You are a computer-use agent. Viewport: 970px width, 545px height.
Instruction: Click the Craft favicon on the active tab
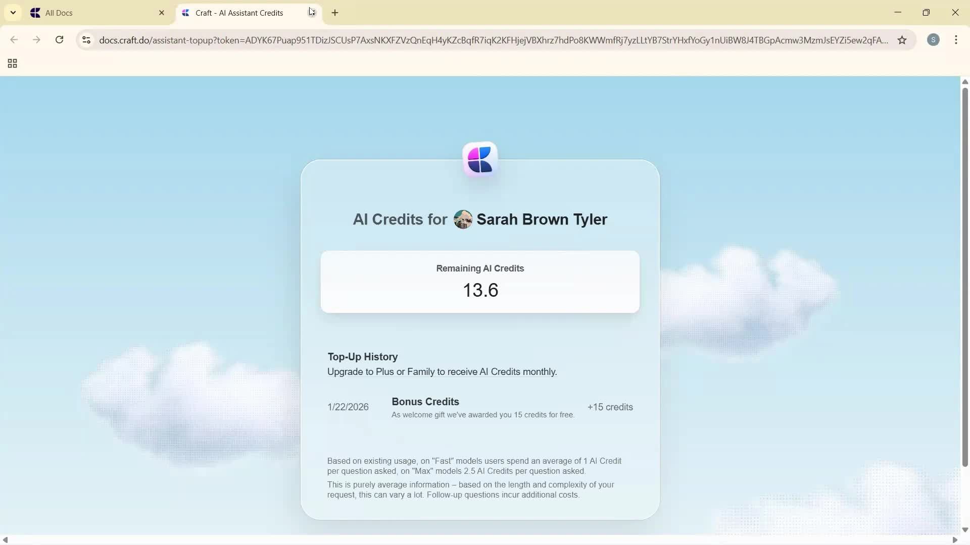point(186,13)
